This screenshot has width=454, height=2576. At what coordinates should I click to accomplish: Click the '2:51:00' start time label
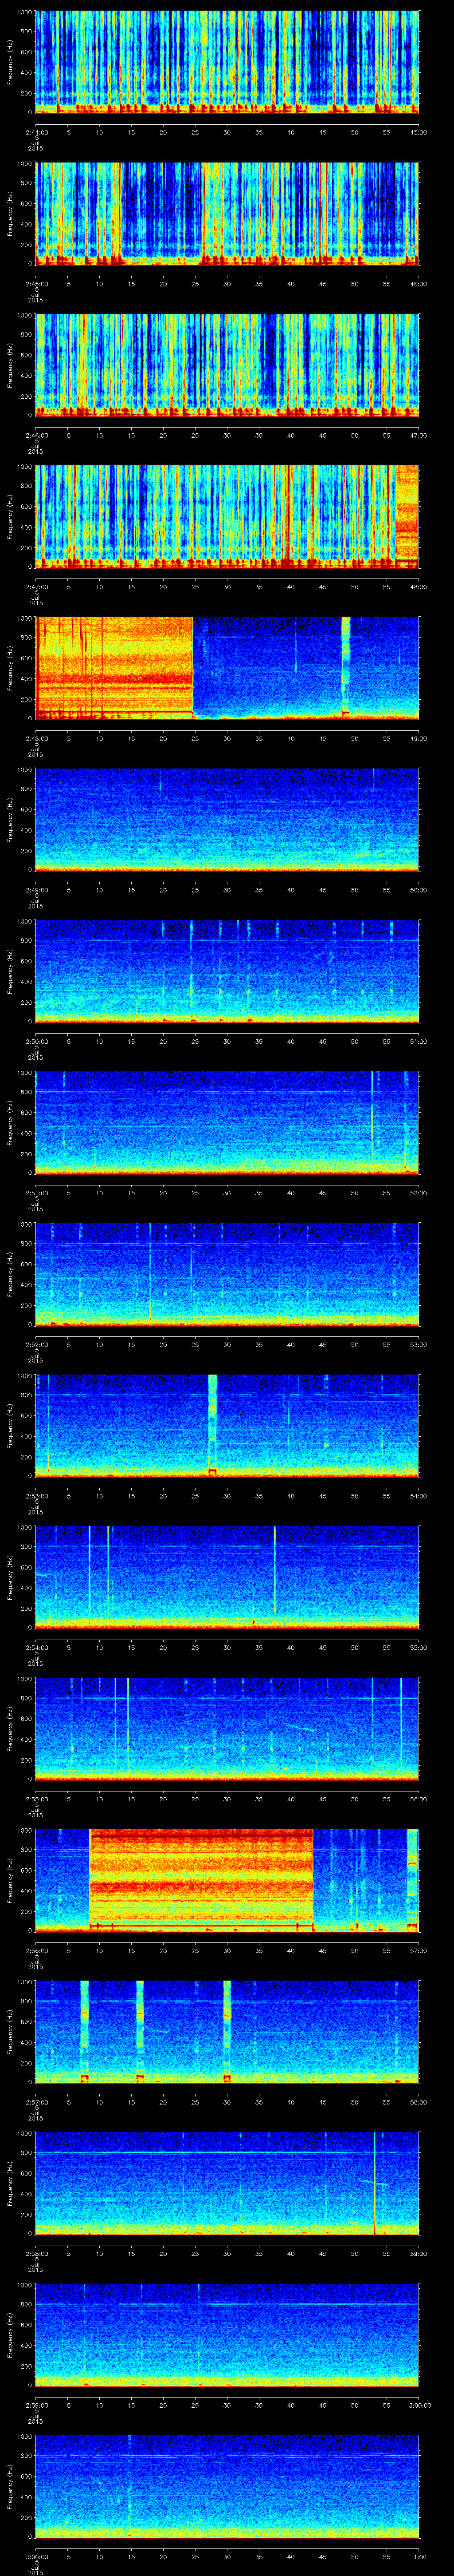pyautogui.click(x=36, y=1193)
